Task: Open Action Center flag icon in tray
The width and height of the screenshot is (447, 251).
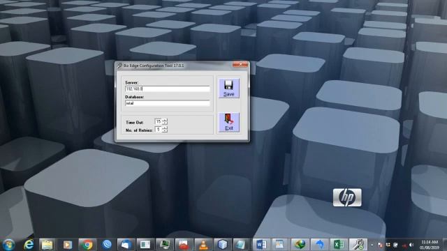Action: [380, 245]
